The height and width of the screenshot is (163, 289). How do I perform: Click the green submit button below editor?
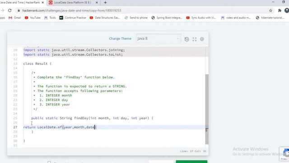191,162
